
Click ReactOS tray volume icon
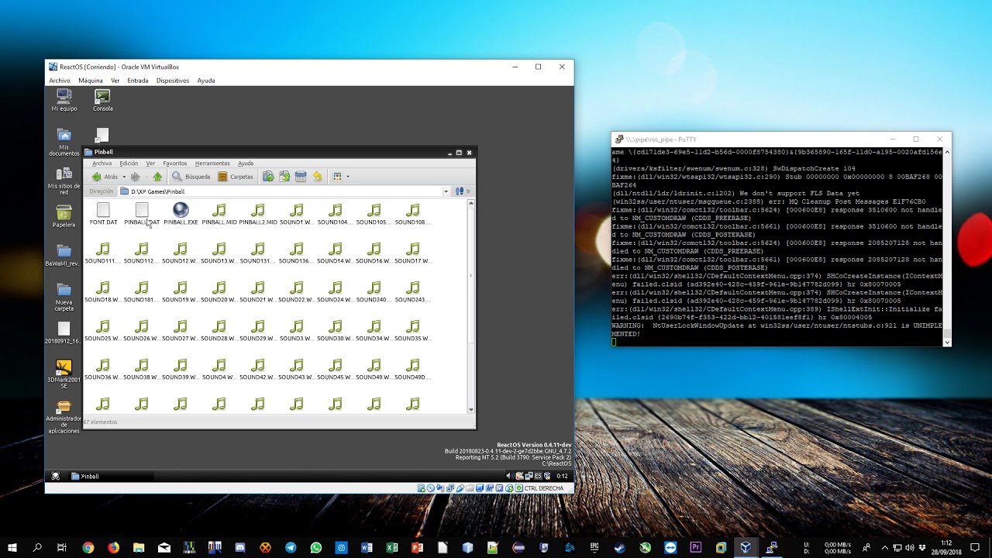[509, 476]
